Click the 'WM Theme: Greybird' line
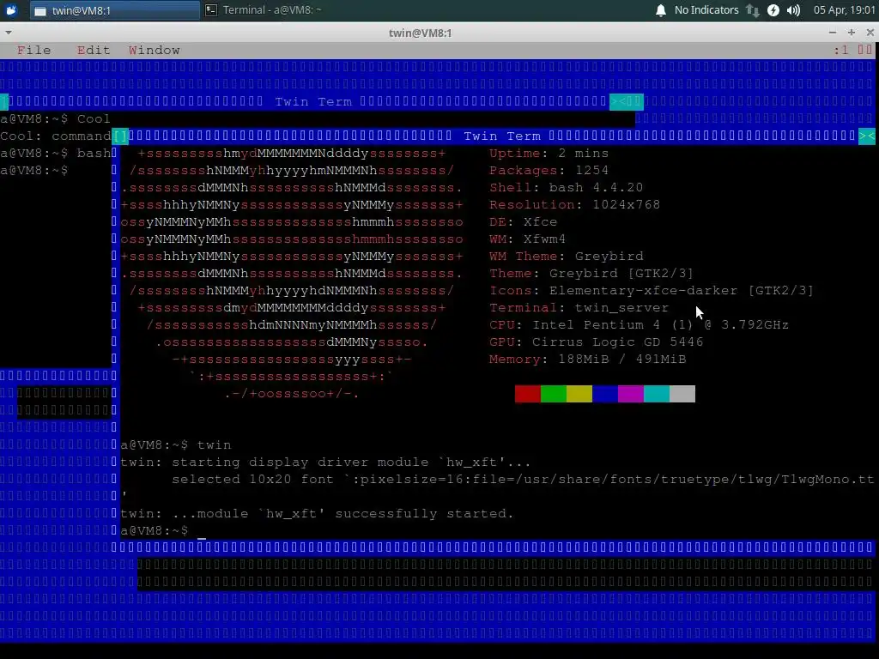This screenshot has height=659, width=879. pyautogui.click(x=567, y=257)
